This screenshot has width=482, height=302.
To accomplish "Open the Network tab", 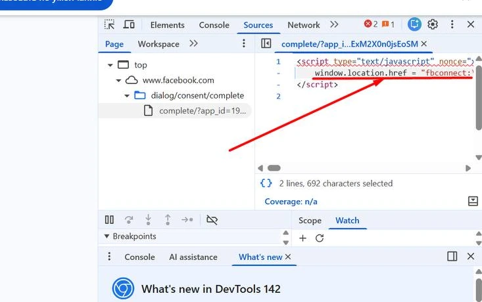I will (x=303, y=25).
